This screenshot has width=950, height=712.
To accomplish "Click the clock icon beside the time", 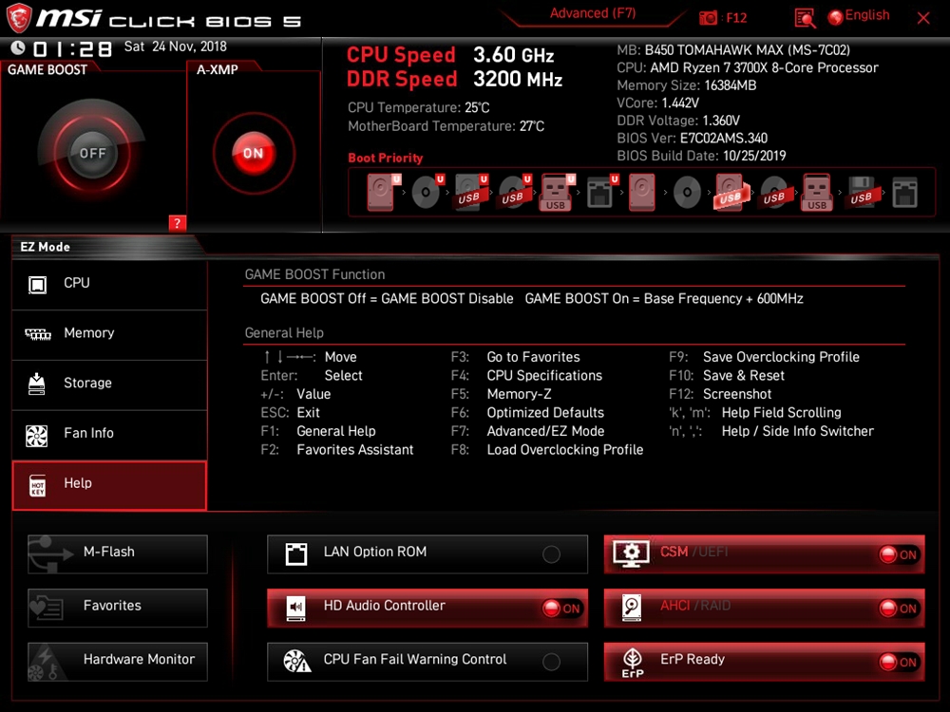I will [x=17, y=47].
